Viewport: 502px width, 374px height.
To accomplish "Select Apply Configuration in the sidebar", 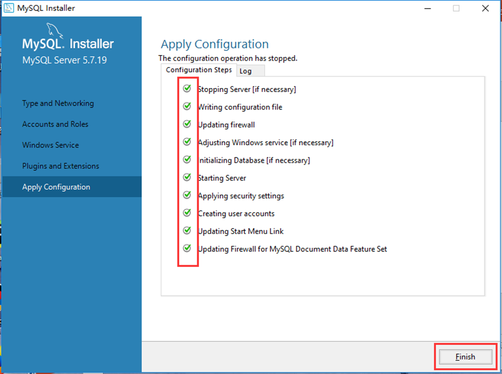I will coord(56,187).
